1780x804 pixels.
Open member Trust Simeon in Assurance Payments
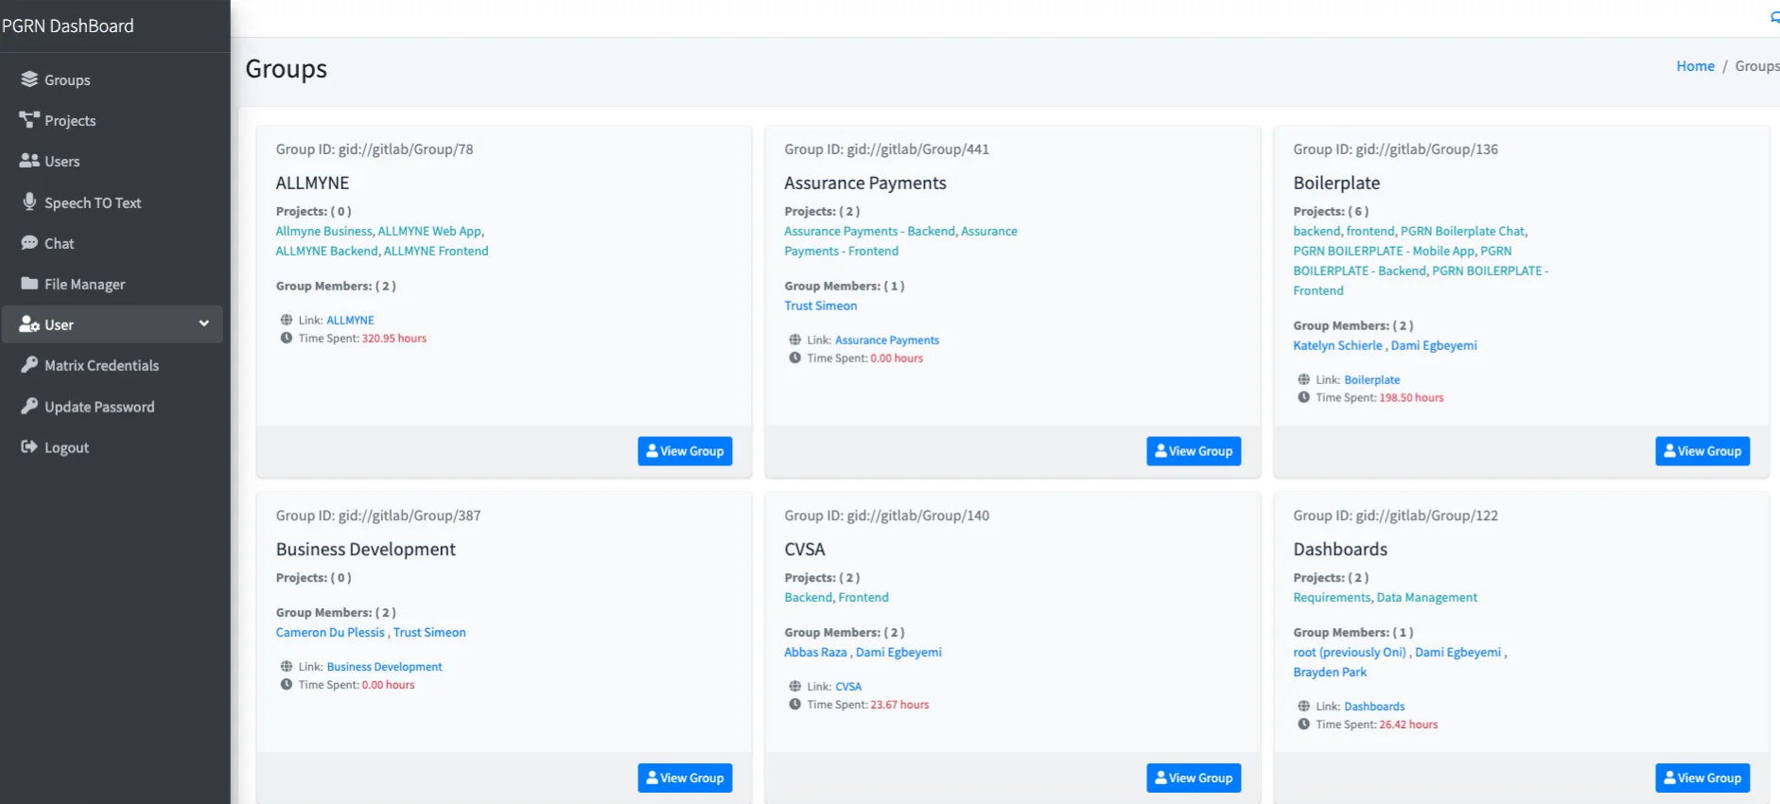[820, 306]
